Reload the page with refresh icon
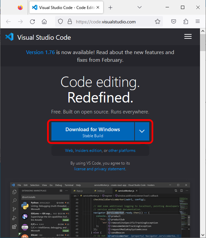This screenshot has height=238, width=206. pyautogui.click(x=32, y=22)
